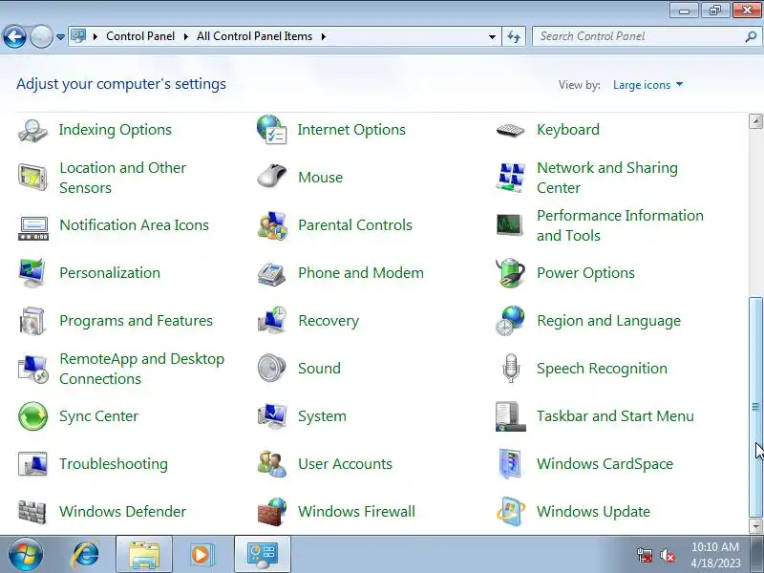Click the Recovery icon
This screenshot has height=573, width=764.
(x=272, y=320)
